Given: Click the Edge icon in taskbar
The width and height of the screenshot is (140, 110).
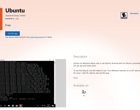Looking at the screenshot, I should [x=5, y=106].
